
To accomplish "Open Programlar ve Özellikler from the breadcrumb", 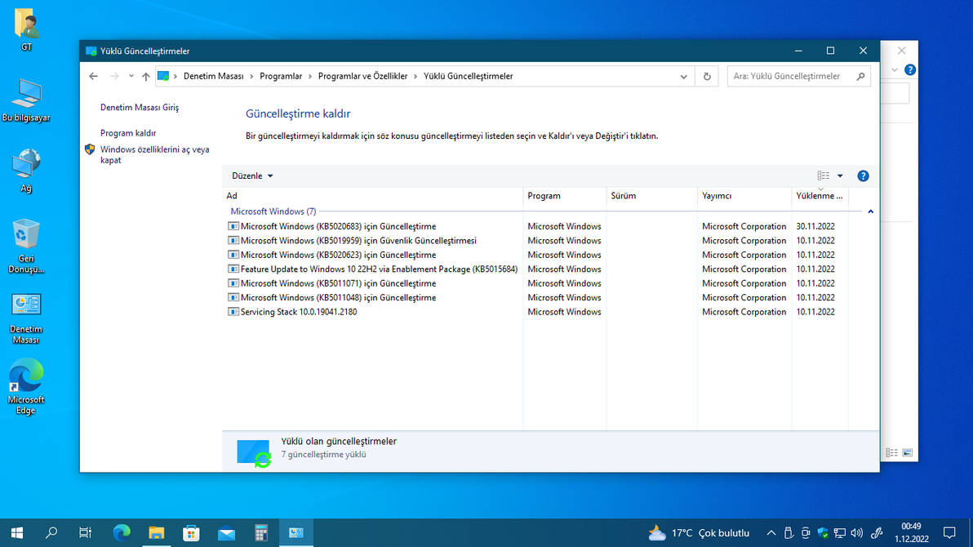I will 362,75.
